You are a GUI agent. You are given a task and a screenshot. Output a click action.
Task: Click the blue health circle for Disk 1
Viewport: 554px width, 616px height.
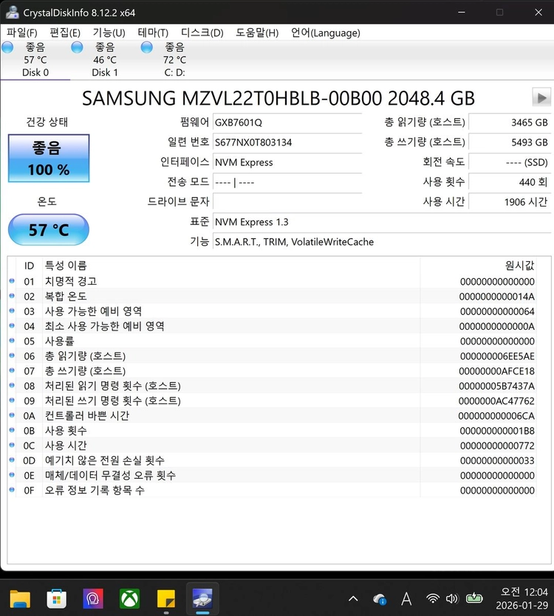click(x=77, y=47)
